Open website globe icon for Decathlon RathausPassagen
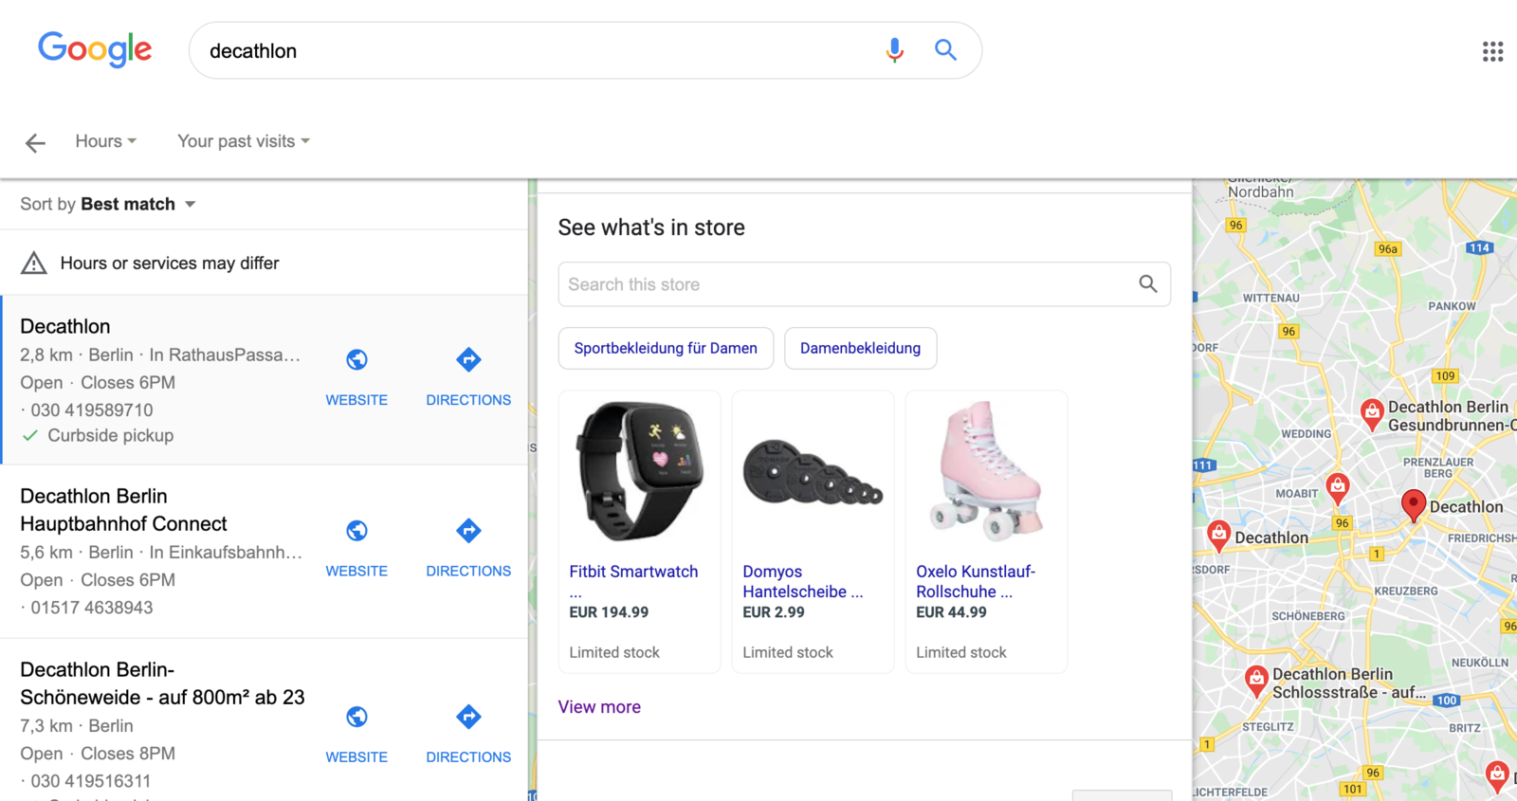The image size is (1517, 801). [x=356, y=359]
